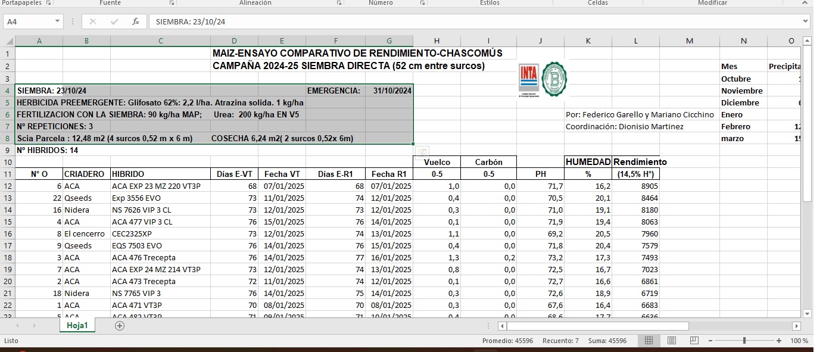Click the zoom out minus icon

(710, 341)
